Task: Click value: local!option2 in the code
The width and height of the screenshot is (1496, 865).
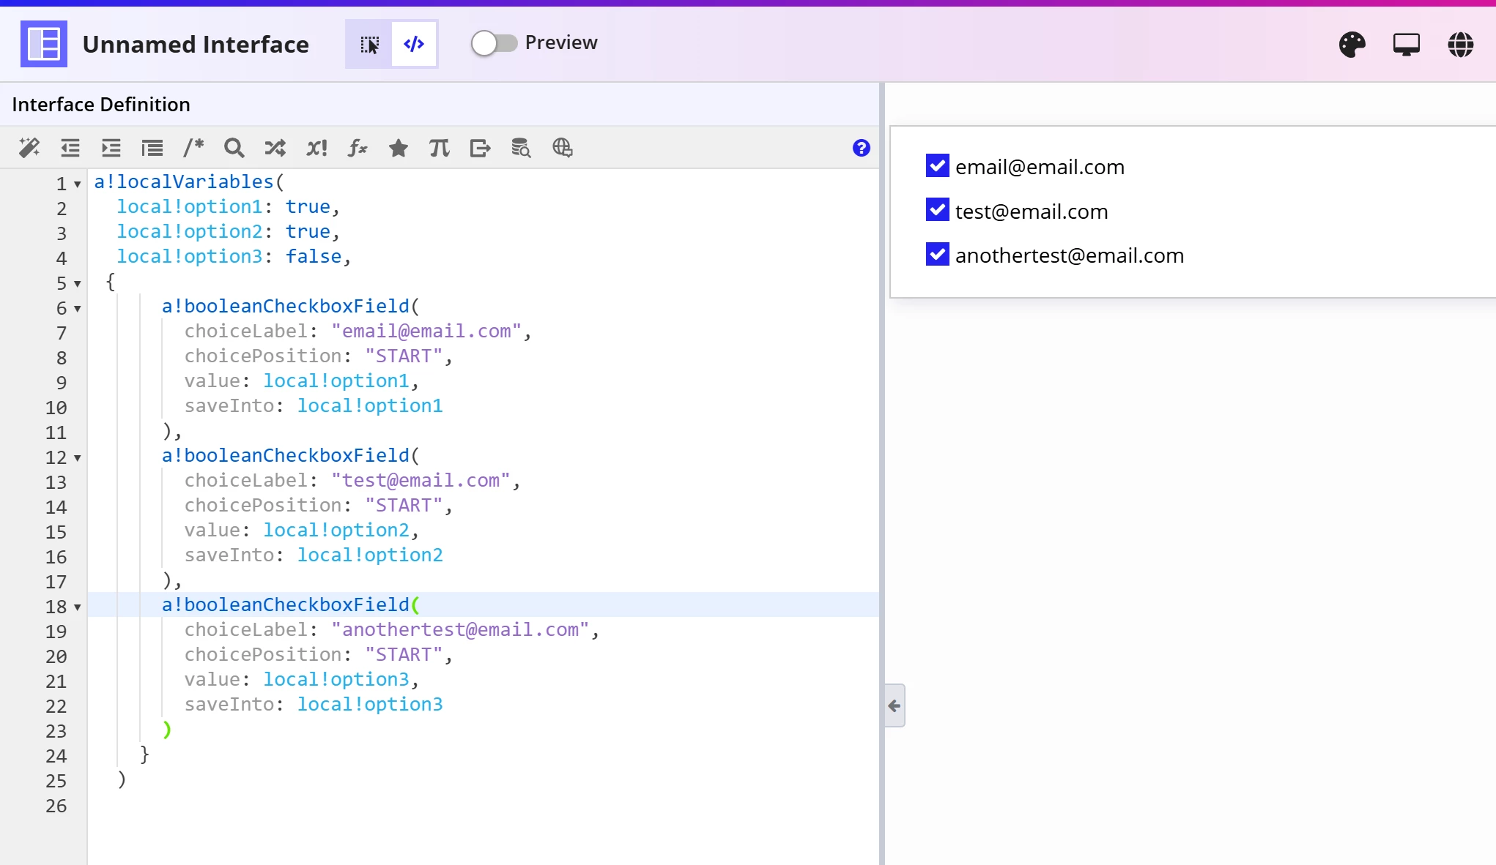Action: pos(297,531)
